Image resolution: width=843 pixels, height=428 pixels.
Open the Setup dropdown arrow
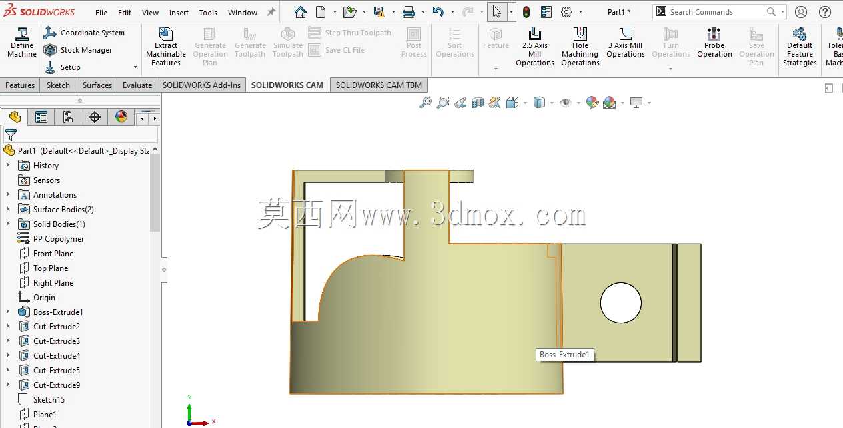coord(135,67)
